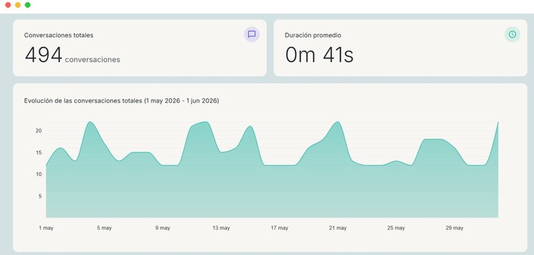Image resolution: width=534 pixels, height=255 pixels.
Task: Click the '21 may' x-axis label
Action: [x=338, y=228]
